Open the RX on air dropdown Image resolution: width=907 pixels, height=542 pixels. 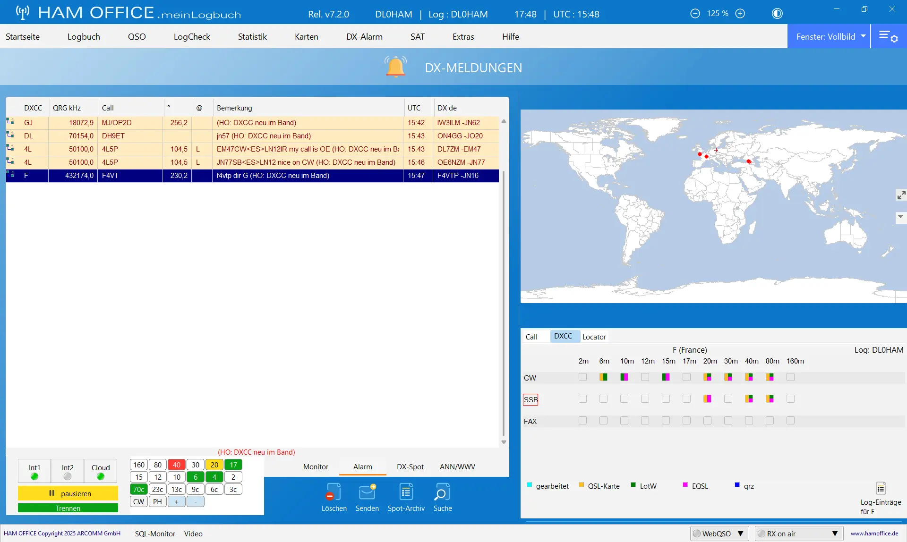(799, 534)
